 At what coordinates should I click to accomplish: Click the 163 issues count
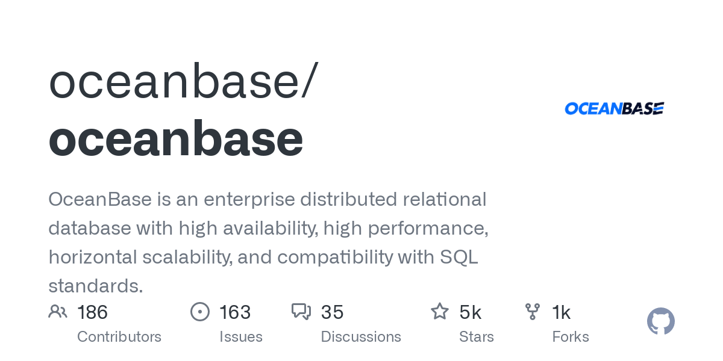pyautogui.click(x=235, y=312)
